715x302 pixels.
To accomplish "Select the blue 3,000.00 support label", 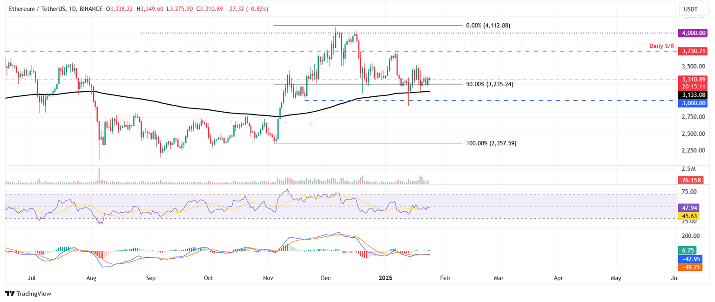I will [693, 103].
